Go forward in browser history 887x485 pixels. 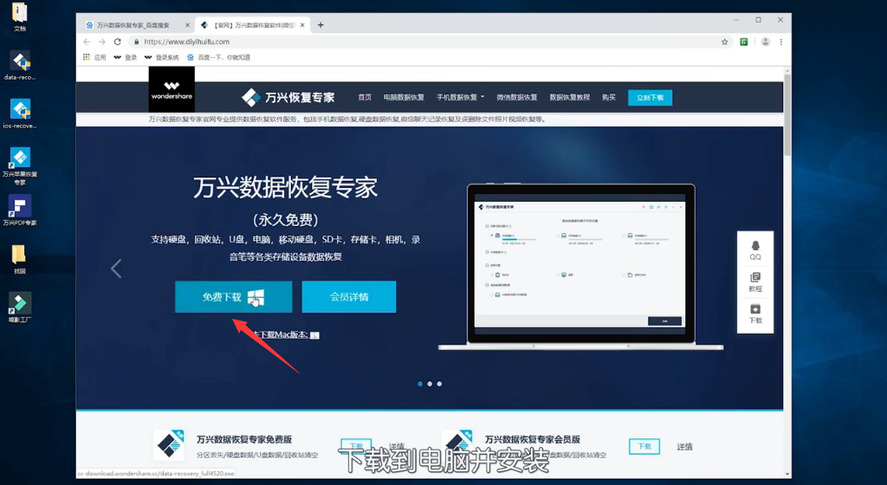click(102, 42)
